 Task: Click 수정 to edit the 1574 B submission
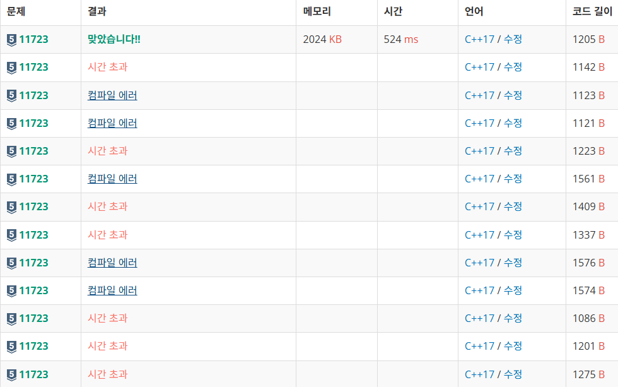[x=513, y=290]
